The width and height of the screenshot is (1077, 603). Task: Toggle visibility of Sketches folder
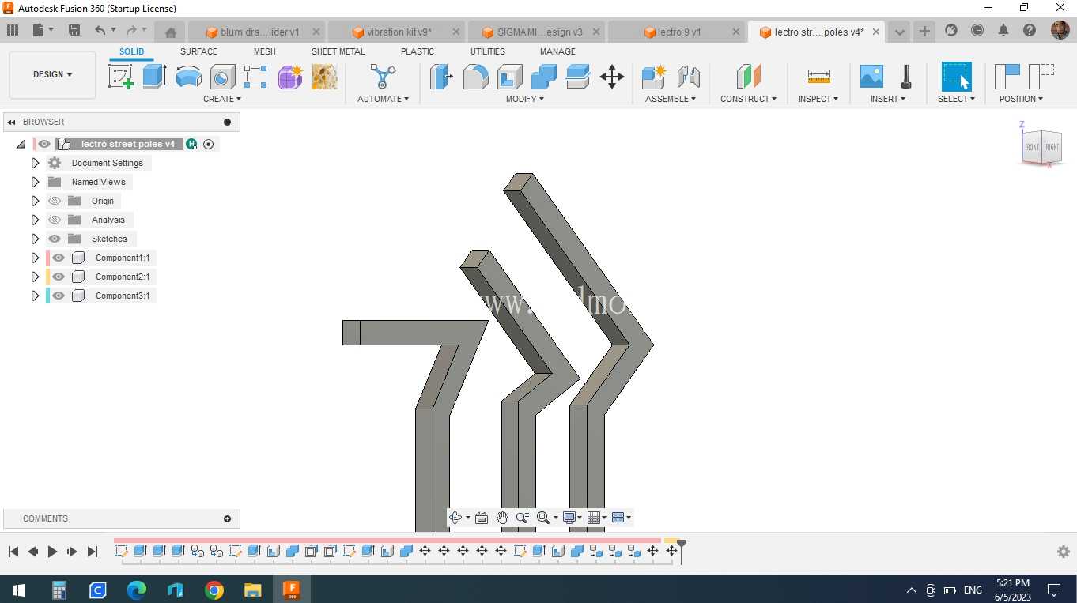point(55,239)
